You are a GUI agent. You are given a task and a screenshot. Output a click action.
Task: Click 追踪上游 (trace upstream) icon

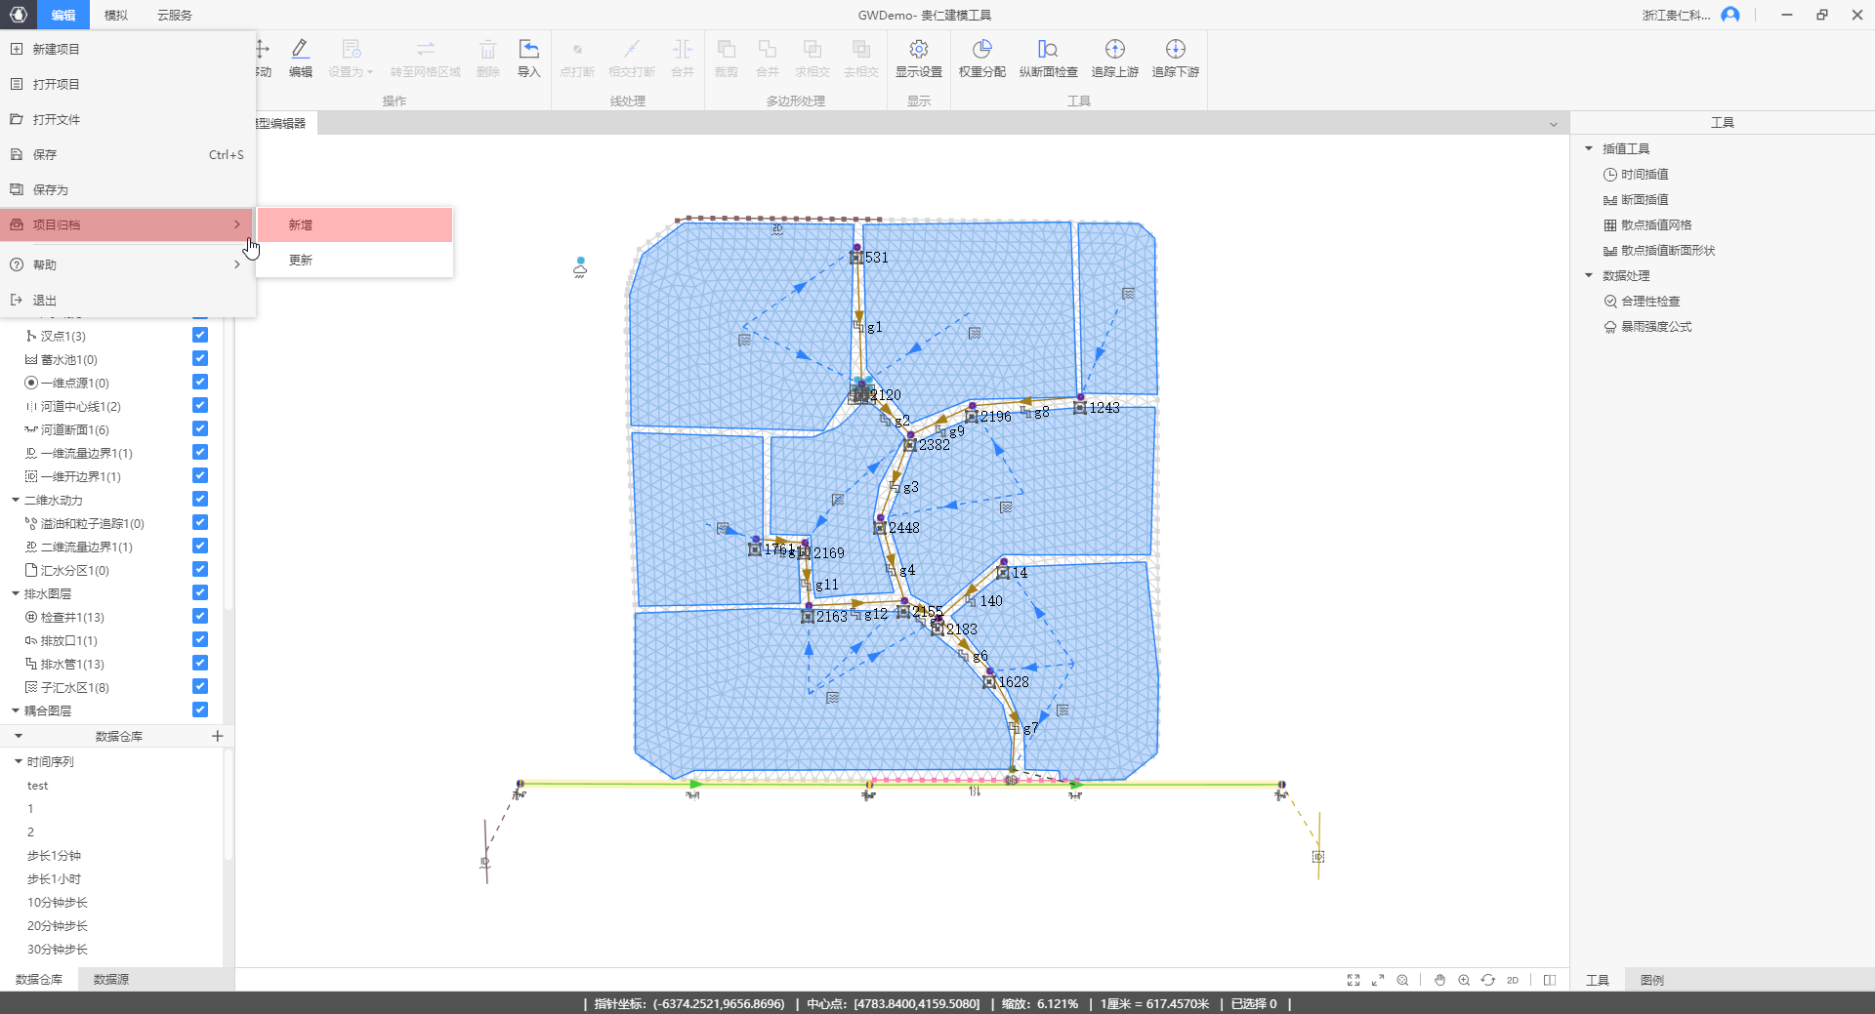pyautogui.click(x=1114, y=49)
